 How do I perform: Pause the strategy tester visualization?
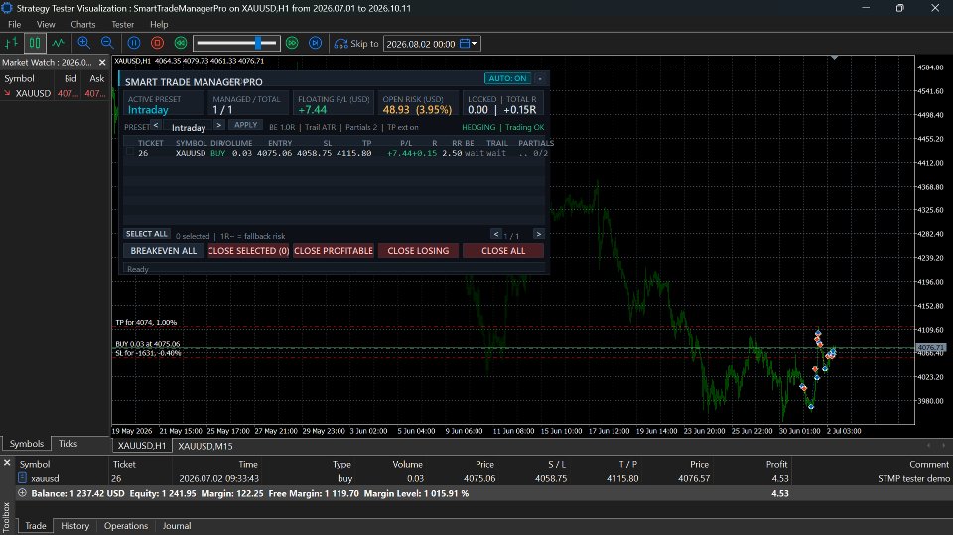click(134, 43)
